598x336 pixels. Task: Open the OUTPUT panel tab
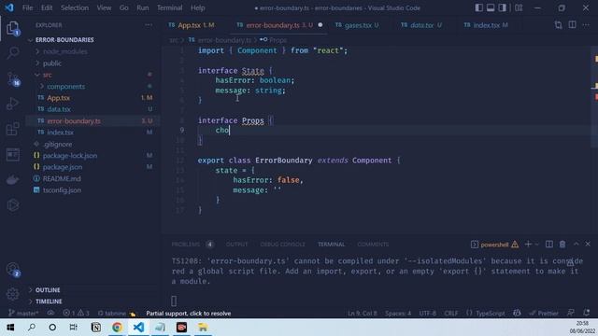236,245
